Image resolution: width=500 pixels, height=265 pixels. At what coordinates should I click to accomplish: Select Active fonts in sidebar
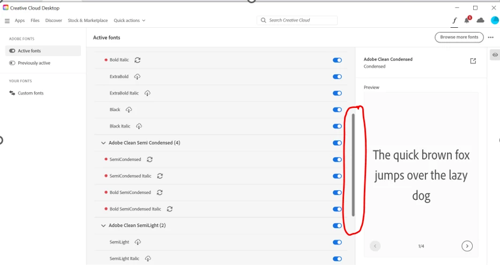43,51
